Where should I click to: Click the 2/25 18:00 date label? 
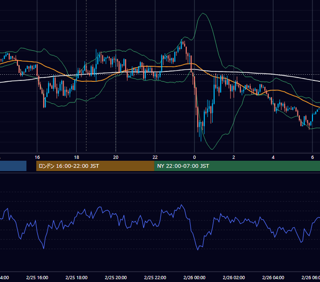[77, 277]
